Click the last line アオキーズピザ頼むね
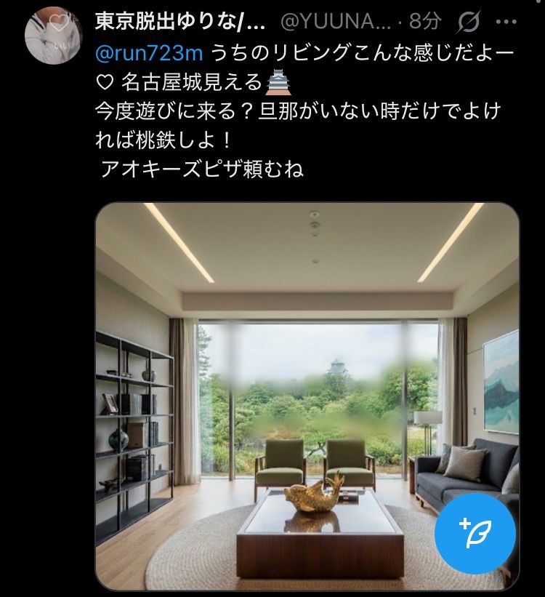545x597 pixels. [x=202, y=169]
